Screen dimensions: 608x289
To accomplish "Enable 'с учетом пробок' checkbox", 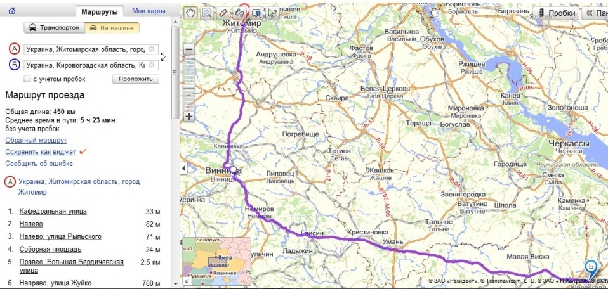I will (27, 79).
